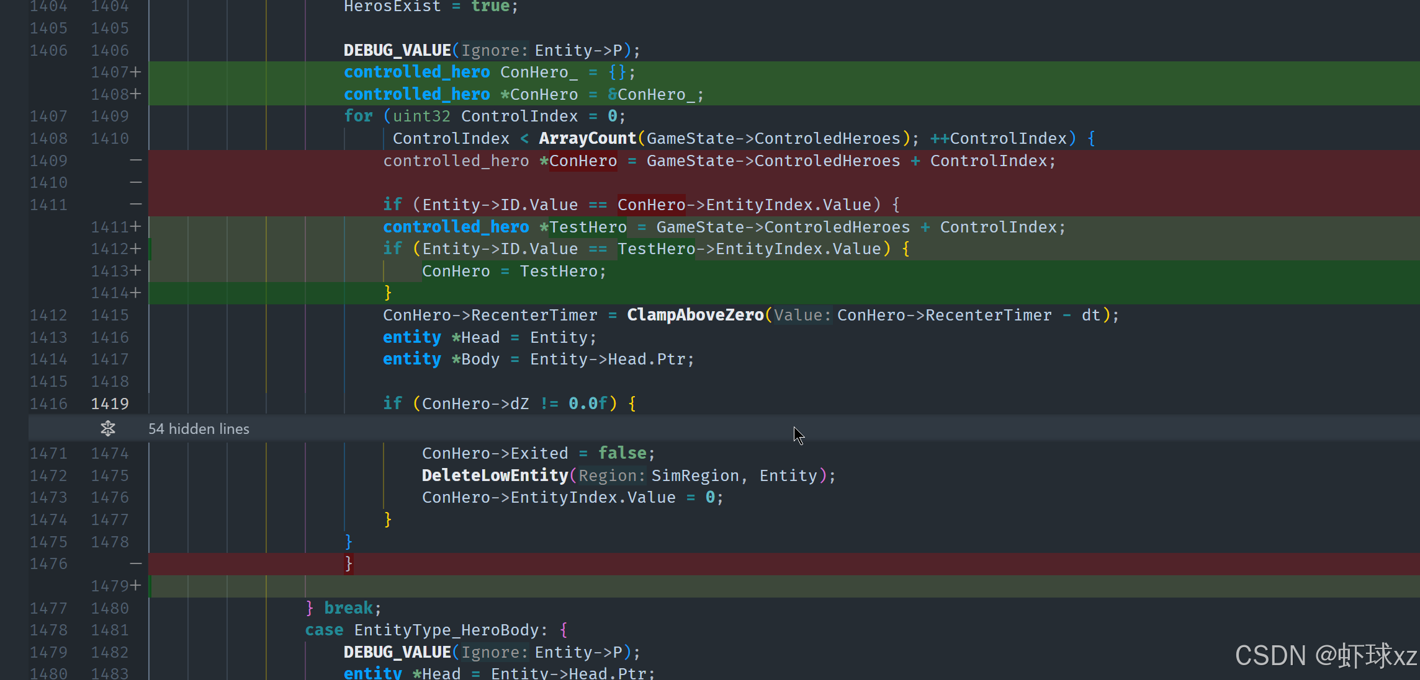Click plus marker on added line 1407
Viewport: 1420px width, 680px height.
tap(135, 73)
